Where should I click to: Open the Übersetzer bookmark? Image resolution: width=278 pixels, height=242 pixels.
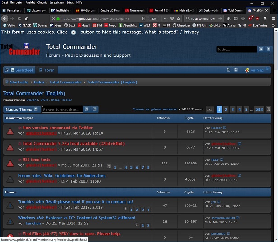click(181, 25)
